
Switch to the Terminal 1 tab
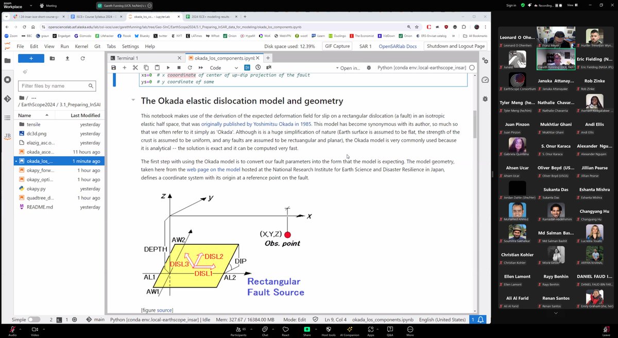pos(127,58)
